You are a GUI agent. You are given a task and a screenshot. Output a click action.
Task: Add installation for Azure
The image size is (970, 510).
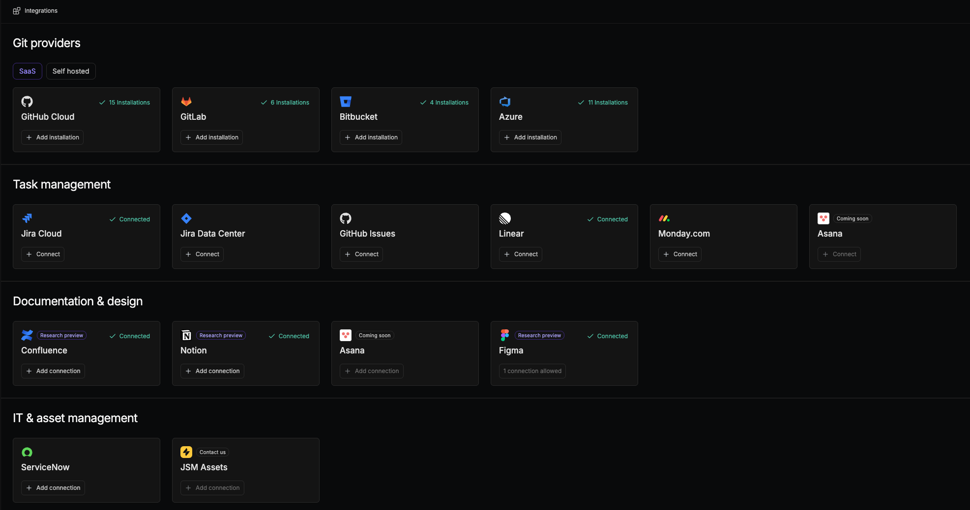[530, 137]
